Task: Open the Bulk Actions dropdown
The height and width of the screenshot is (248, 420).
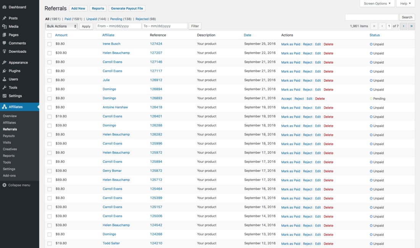Action: click(61, 26)
